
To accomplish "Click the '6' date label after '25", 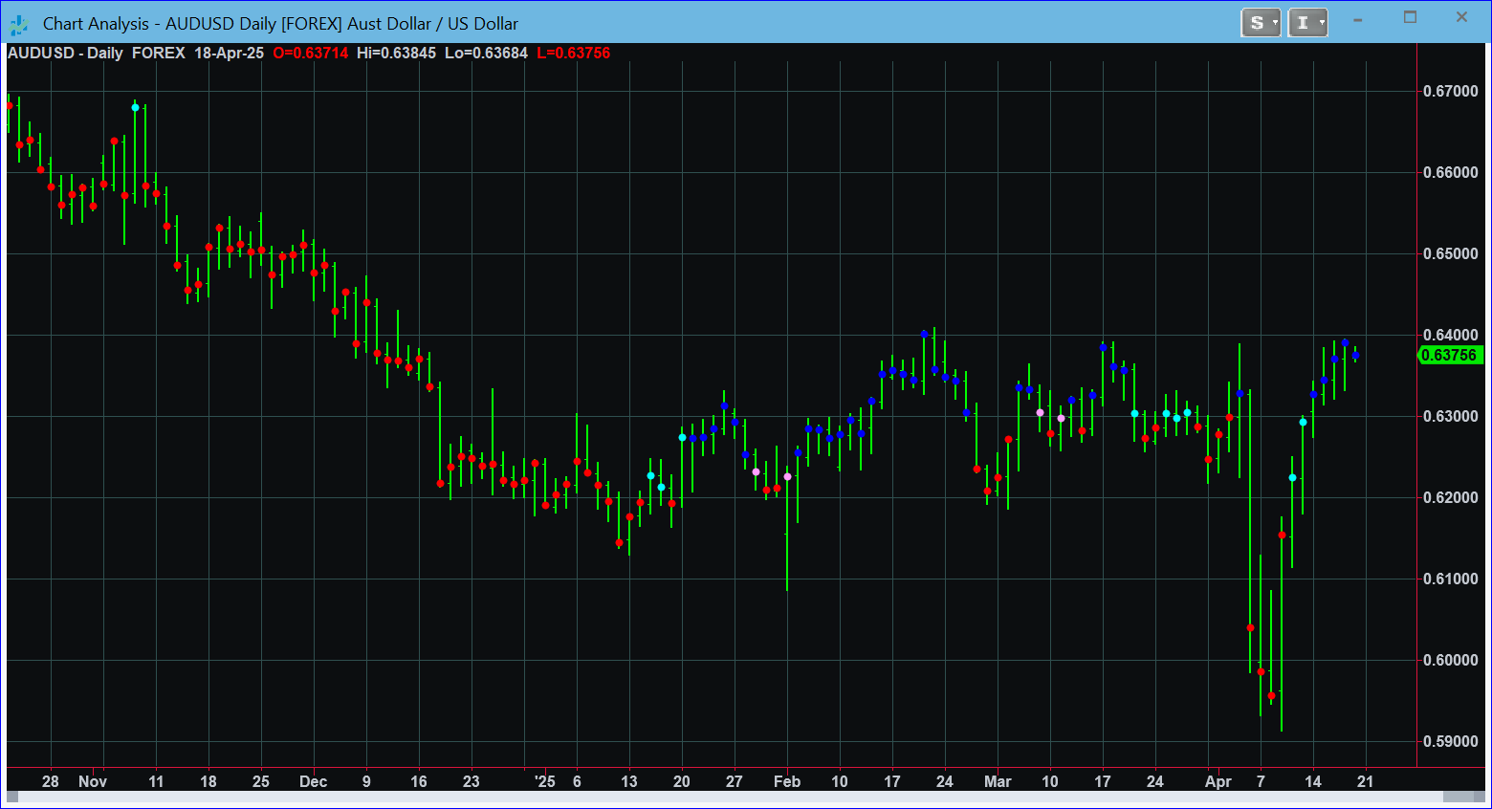I will click(x=577, y=781).
